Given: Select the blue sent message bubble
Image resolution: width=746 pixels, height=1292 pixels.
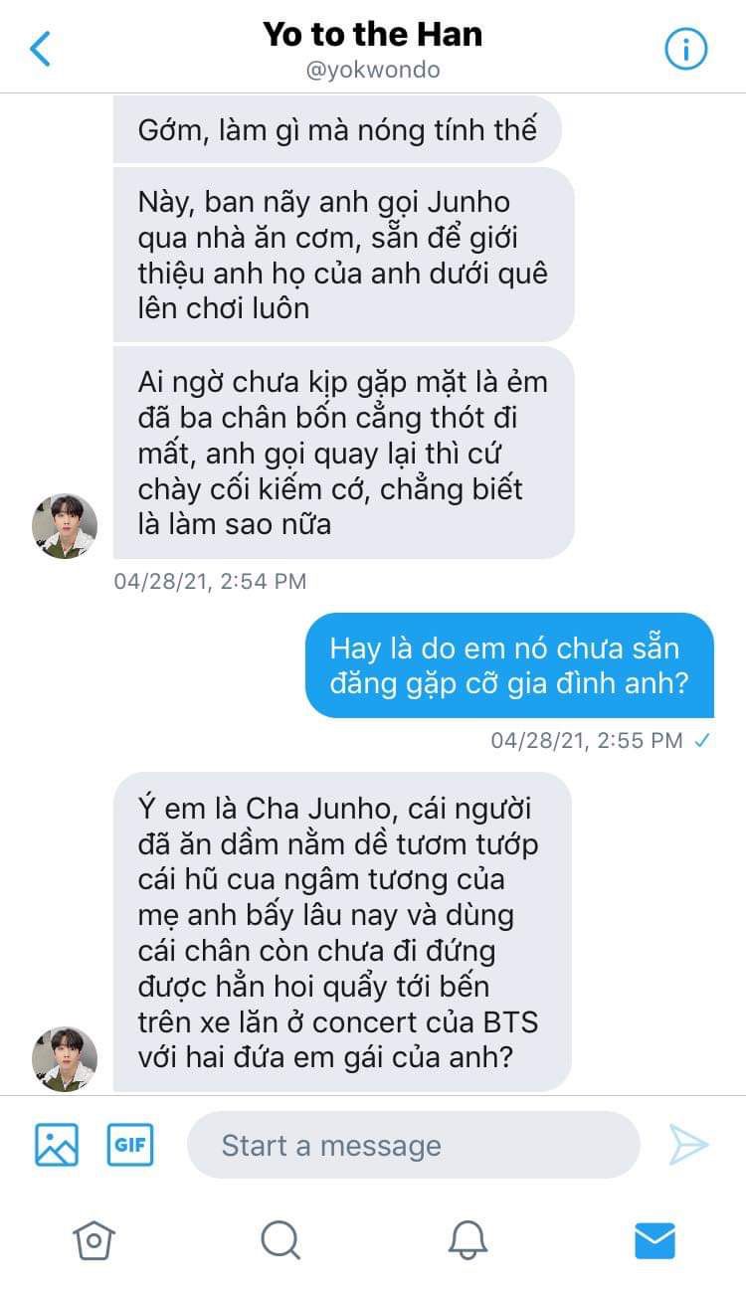Looking at the screenshot, I should coord(509,665).
